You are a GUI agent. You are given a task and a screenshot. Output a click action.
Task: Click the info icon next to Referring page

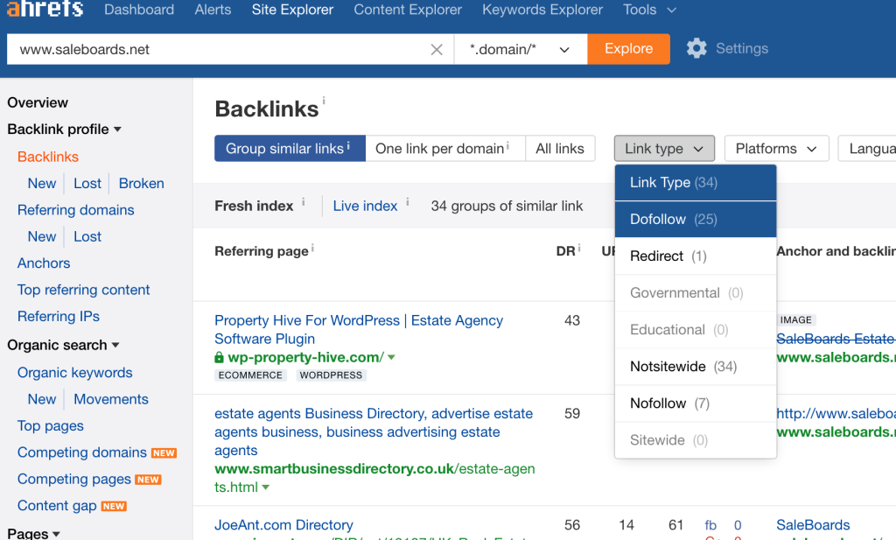[312, 248]
